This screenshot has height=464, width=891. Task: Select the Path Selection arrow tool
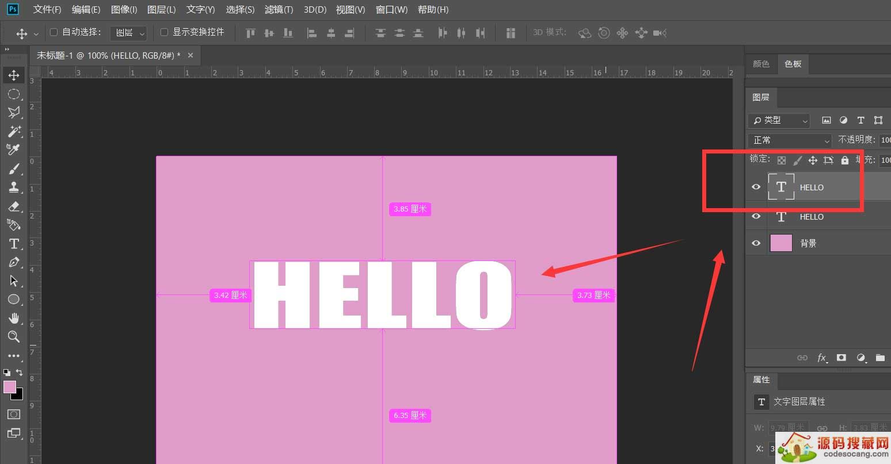click(x=14, y=281)
